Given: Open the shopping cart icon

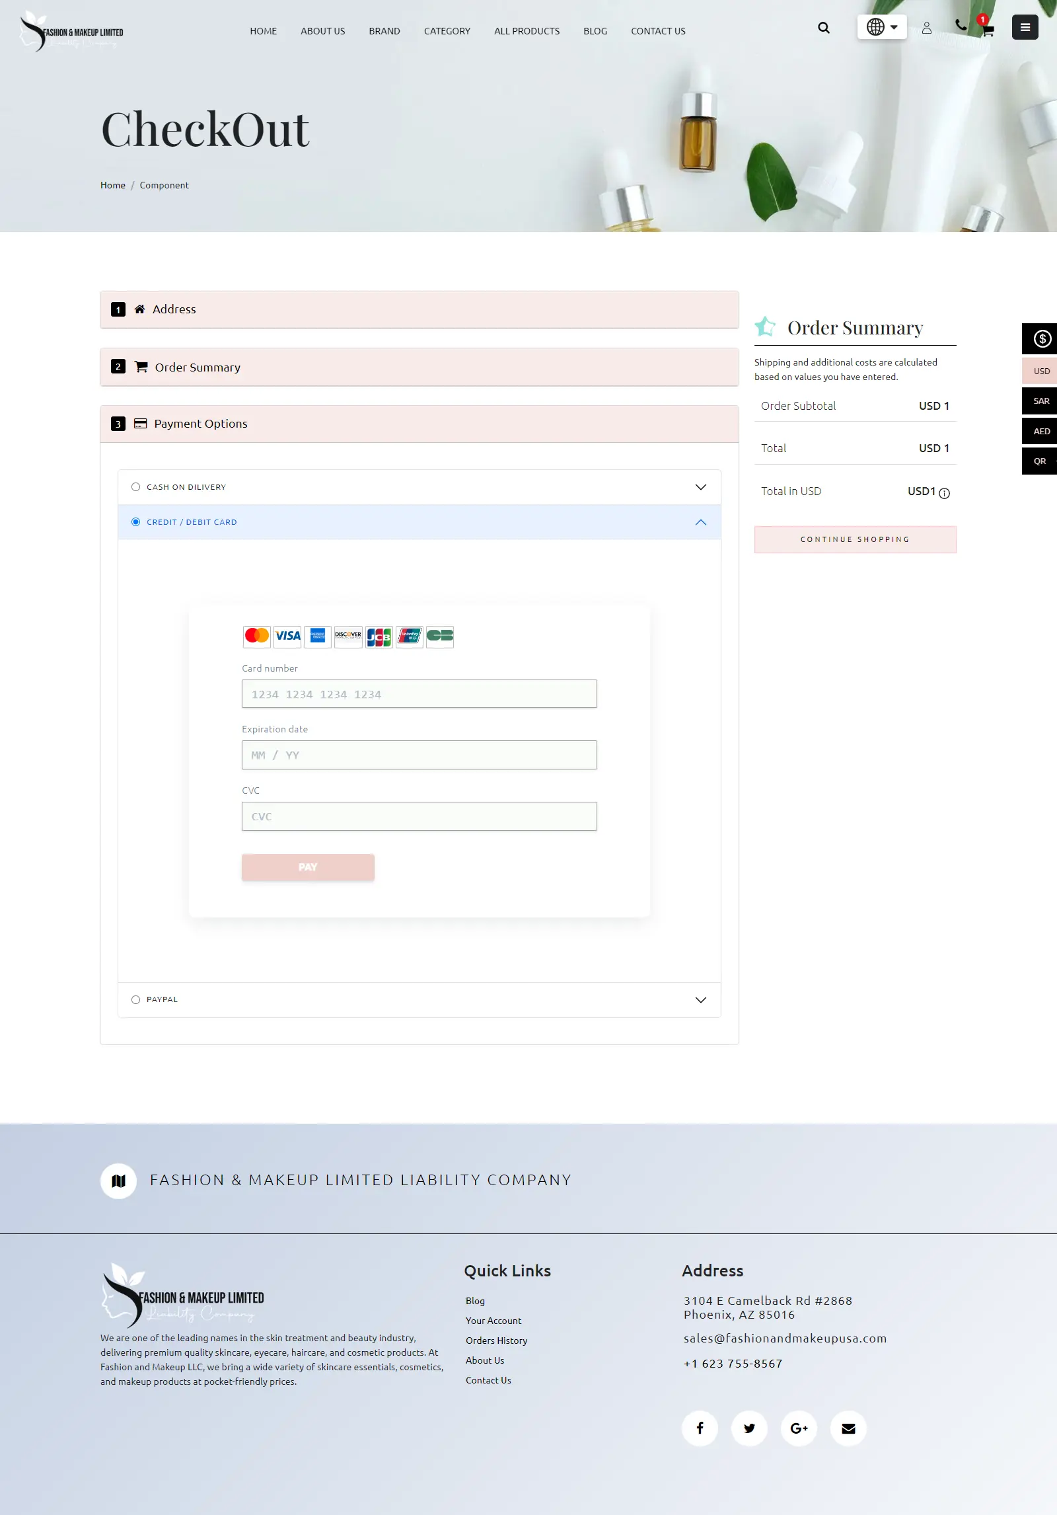Looking at the screenshot, I should click(986, 31).
